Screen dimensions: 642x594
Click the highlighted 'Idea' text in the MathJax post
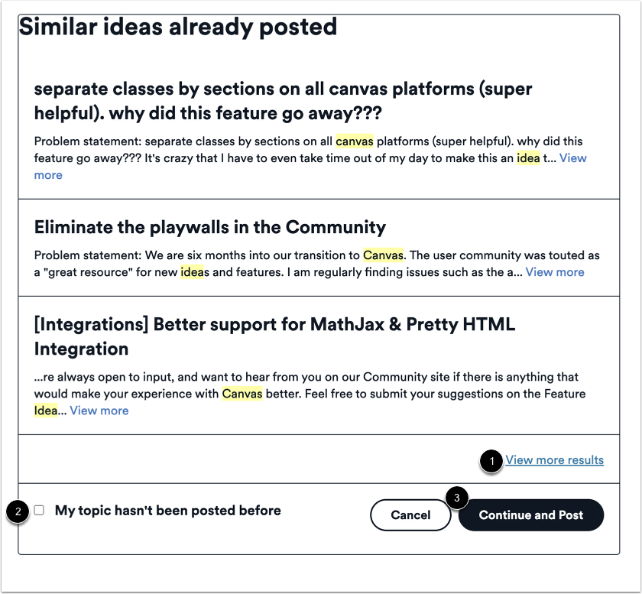pos(46,411)
